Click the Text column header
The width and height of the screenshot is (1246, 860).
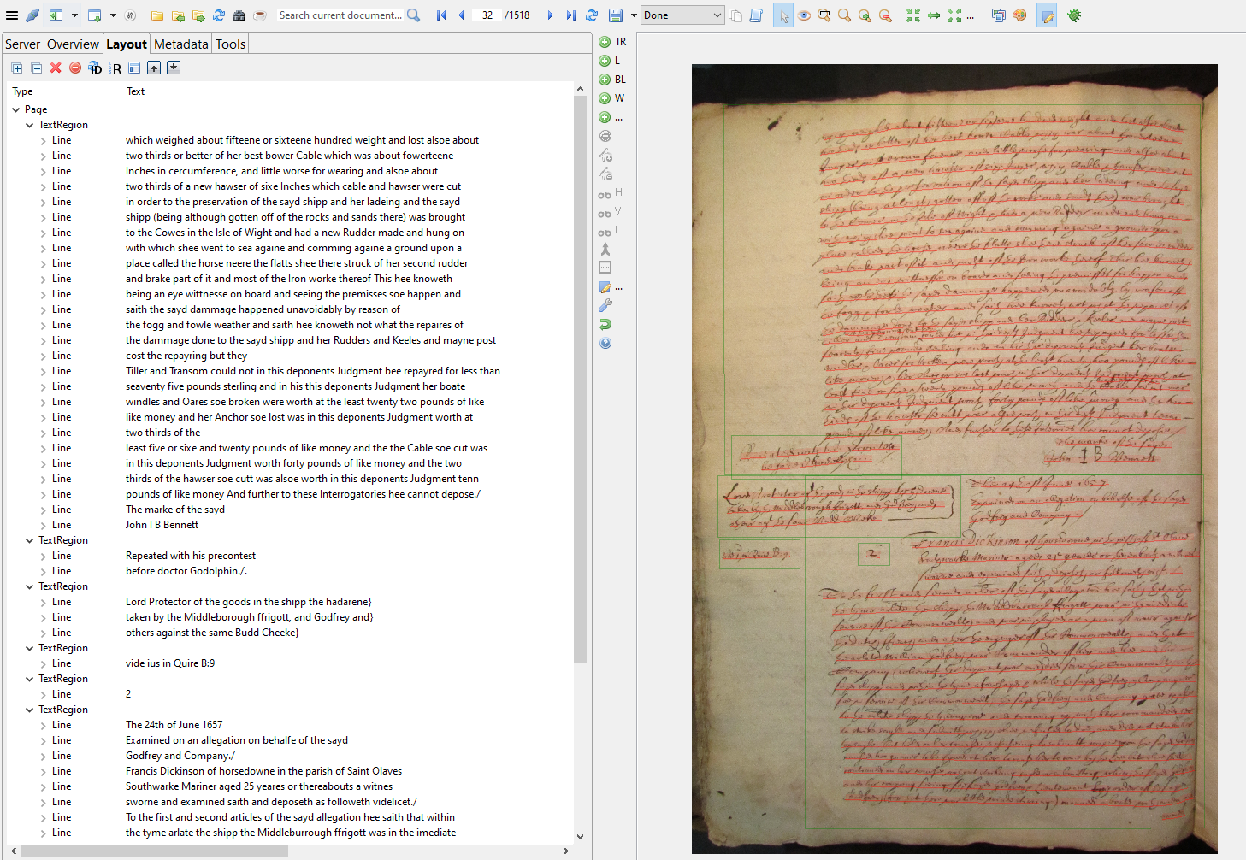136,91
